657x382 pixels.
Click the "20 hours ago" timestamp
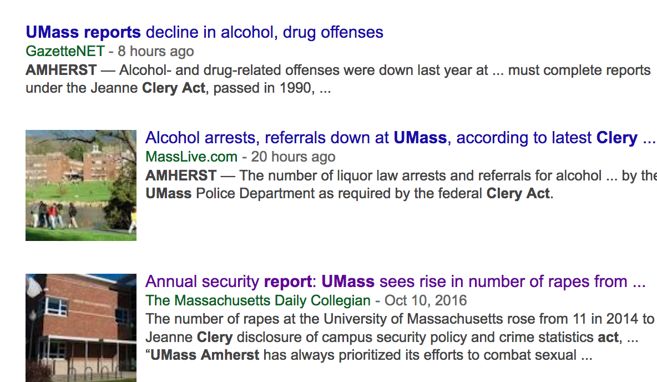294,157
